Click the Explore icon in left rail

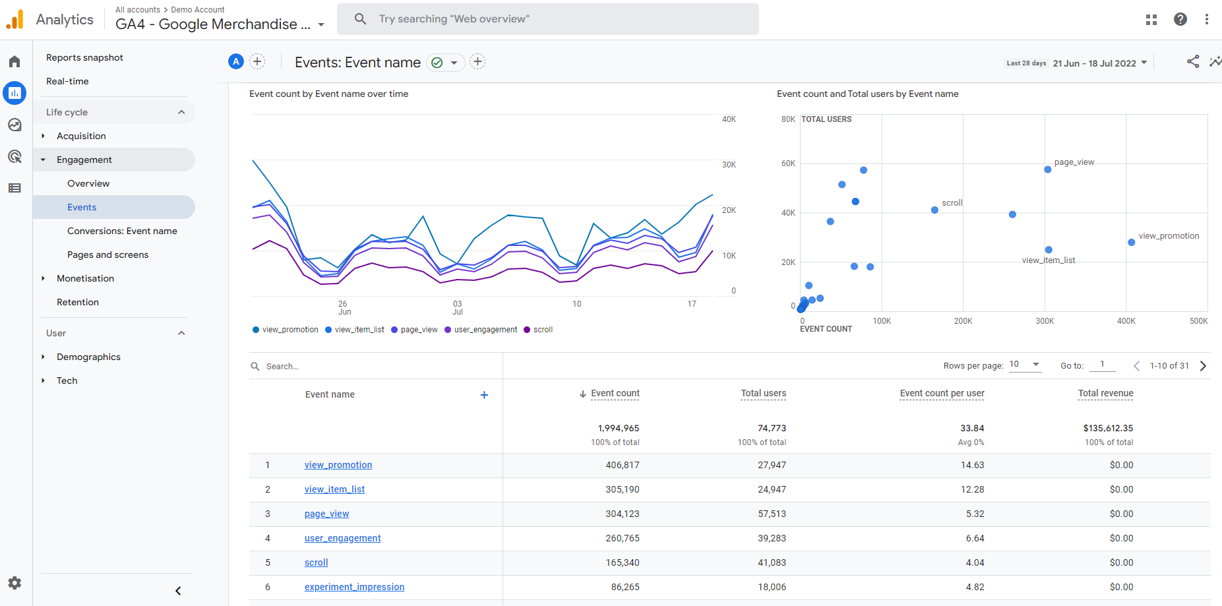click(15, 125)
